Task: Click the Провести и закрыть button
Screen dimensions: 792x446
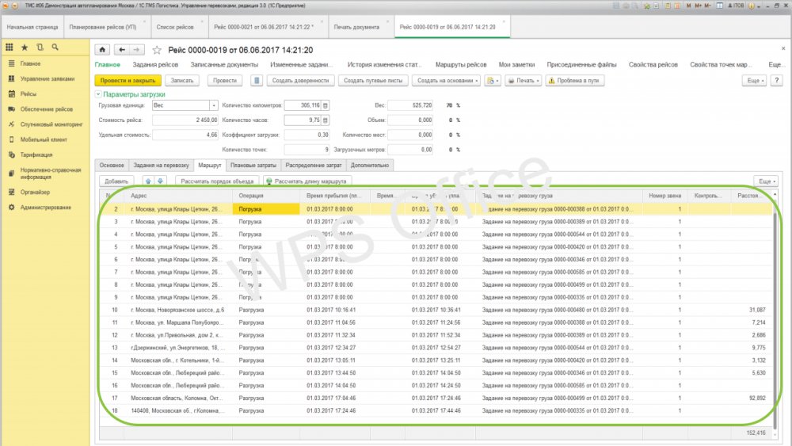Action: click(x=128, y=80)
